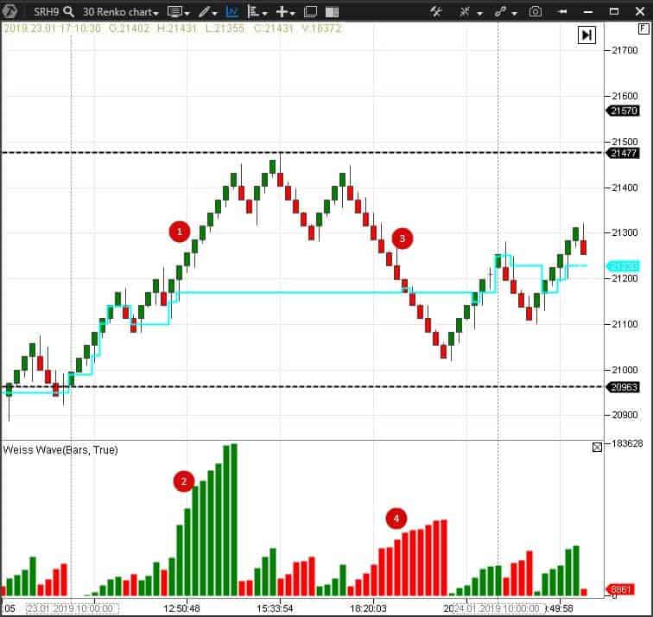653x617 pixels.
Task: Take a chart screenshot with camera icon
Action: pyautogui.click(x=536, y=11)
